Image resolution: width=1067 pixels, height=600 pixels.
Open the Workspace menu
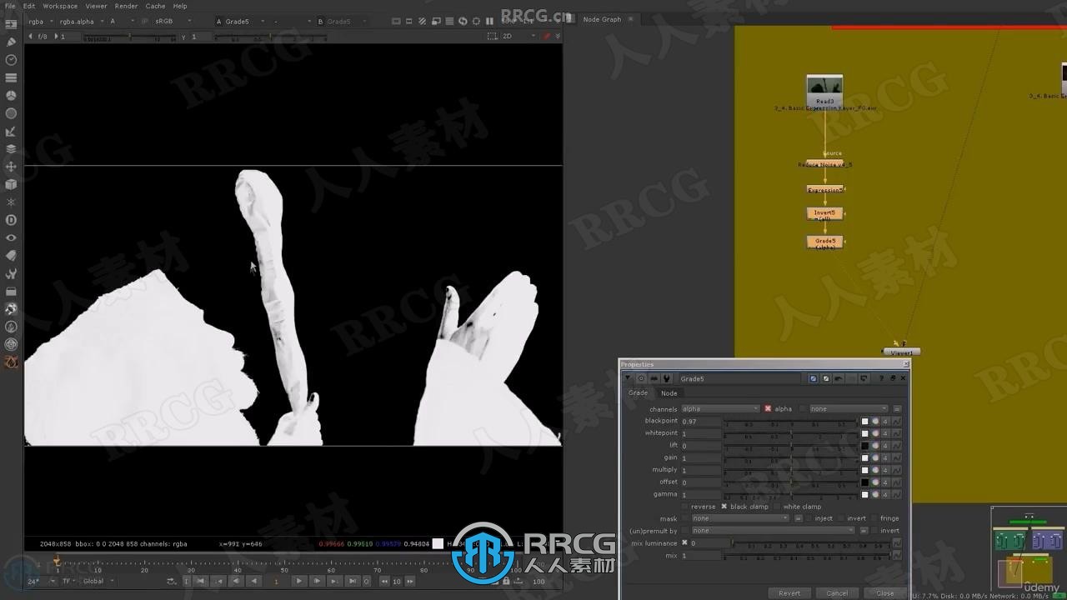tap(60, 6)
